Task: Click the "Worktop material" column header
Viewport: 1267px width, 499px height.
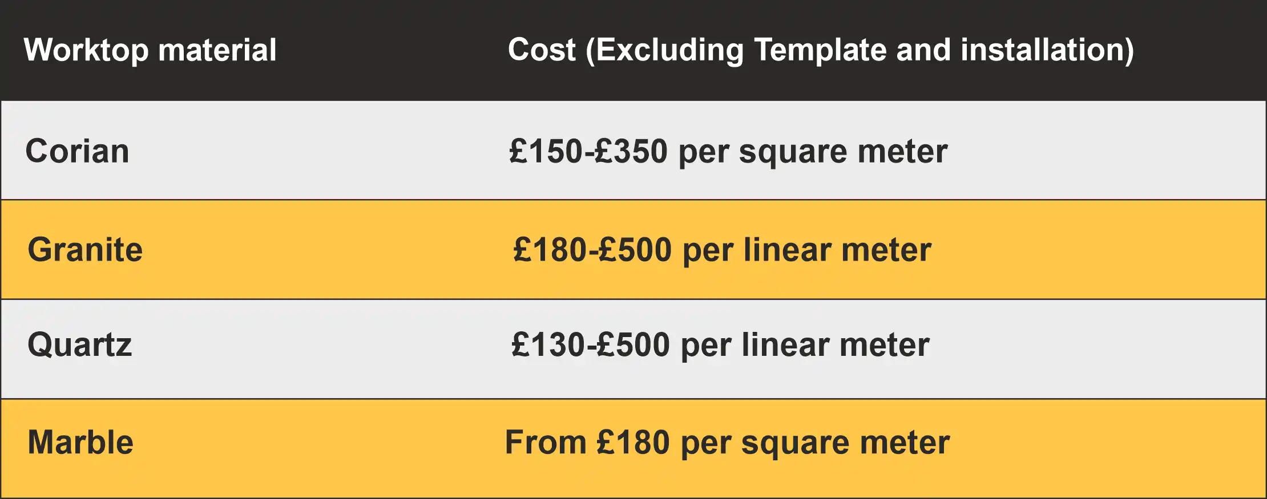Action: [150, 50]
